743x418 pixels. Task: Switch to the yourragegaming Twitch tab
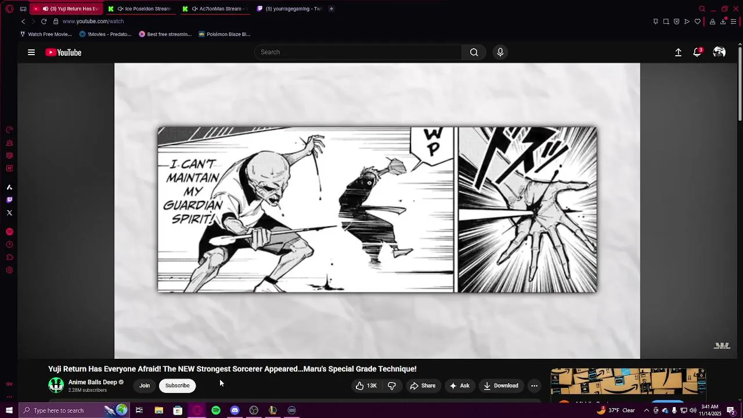pyautogui.click(x=290, y=9)
